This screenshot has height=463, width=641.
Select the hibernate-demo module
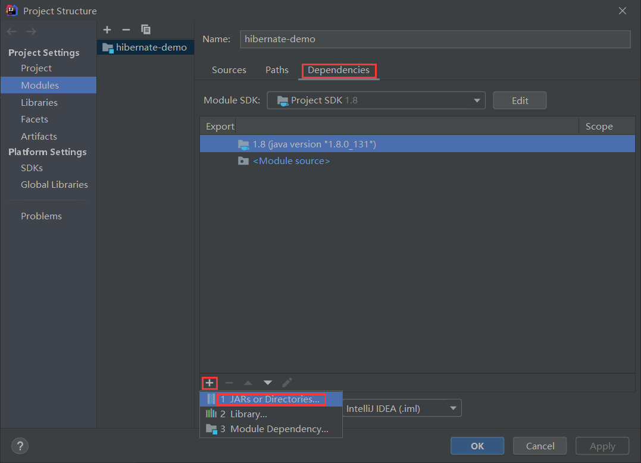[x=146, y=48]
